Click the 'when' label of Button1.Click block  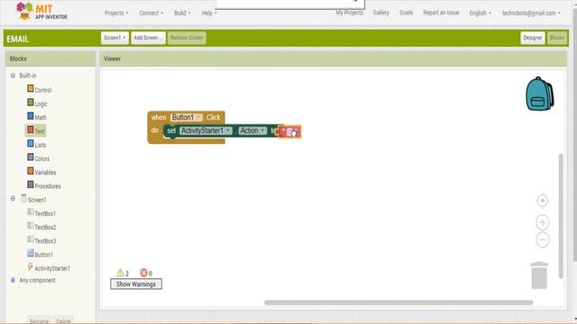point(159,117)
